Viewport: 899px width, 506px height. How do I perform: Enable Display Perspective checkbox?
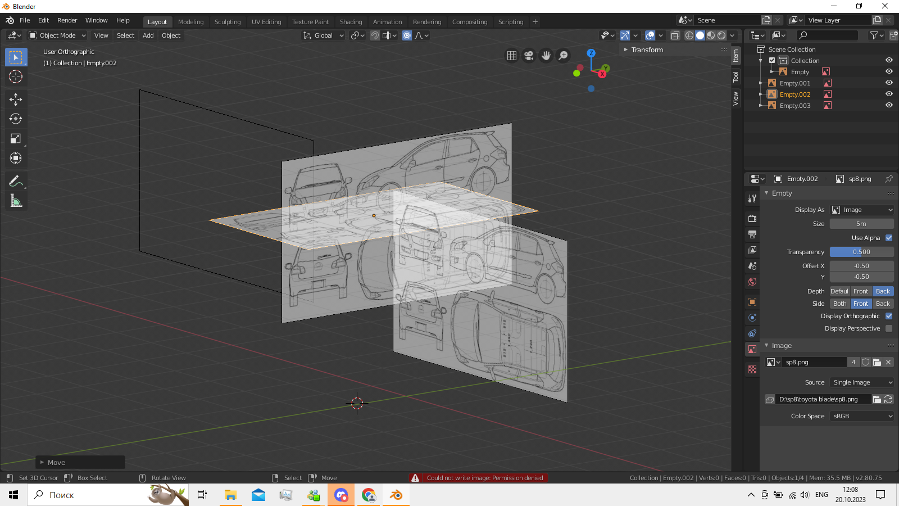889,328
